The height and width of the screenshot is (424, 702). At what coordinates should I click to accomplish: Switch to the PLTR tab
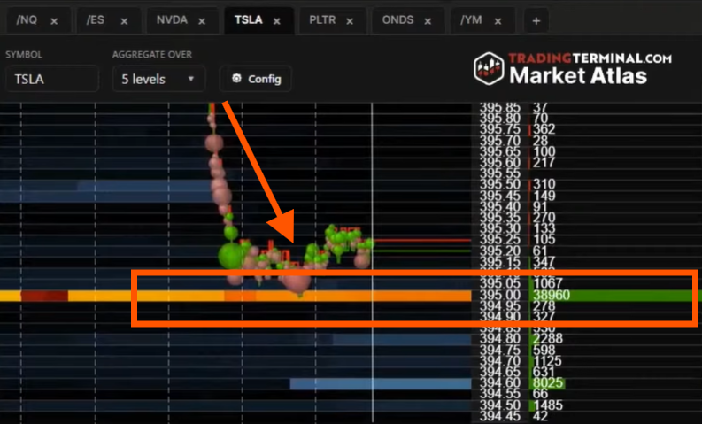pos(322,20)
